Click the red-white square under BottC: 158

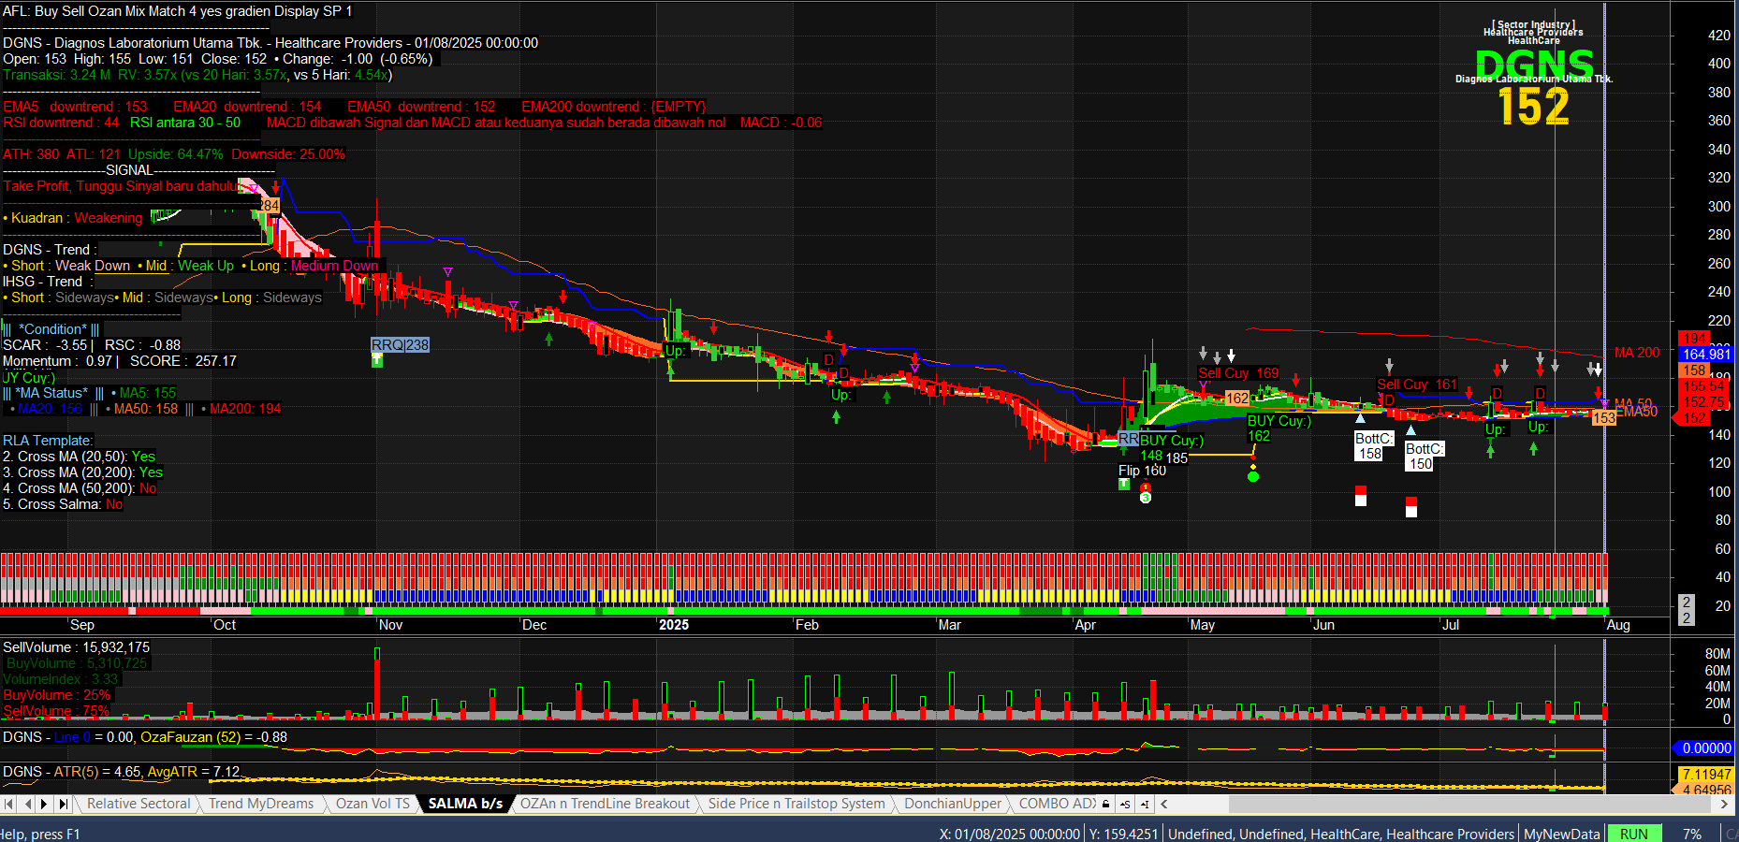click(1361, 496)
